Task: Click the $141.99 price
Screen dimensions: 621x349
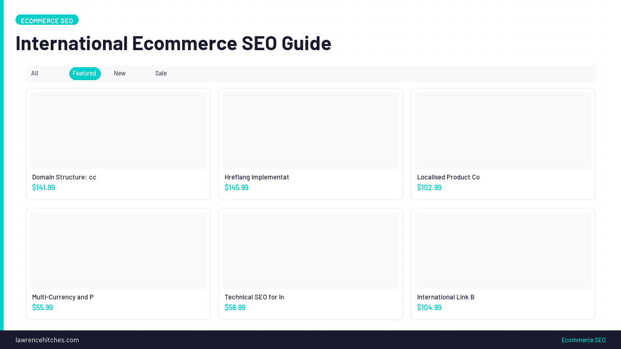Action: tap(43, 188)
